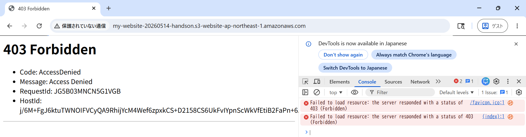Open the Default levels dropdown
Viewport: 526px width, 137px height.
click(456, 93)
